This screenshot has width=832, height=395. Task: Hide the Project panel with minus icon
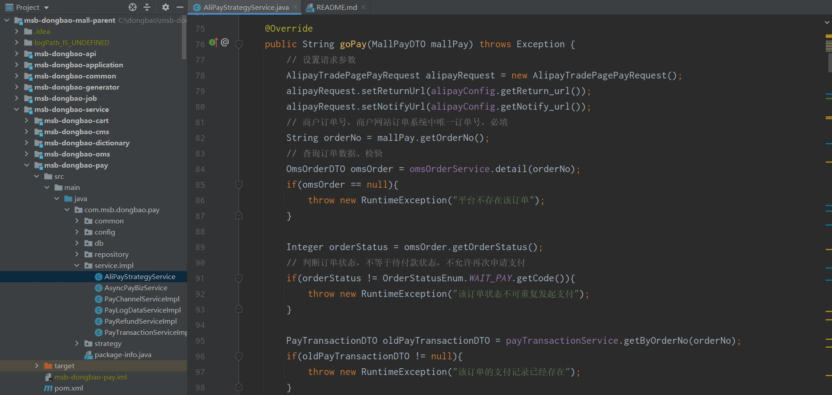click(180, 7)
